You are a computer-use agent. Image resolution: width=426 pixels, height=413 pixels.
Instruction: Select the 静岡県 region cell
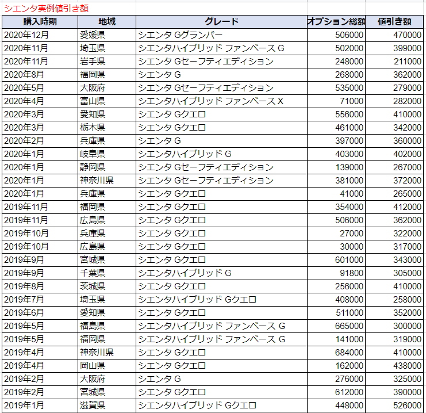tap(107, 167)
